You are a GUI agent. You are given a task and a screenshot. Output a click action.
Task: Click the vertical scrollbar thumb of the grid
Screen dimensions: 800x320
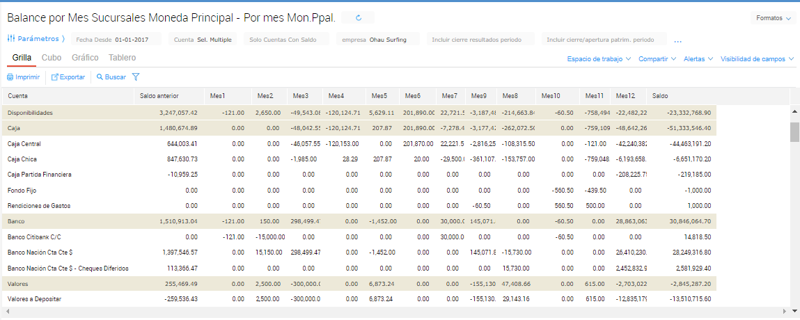[794, 131]
